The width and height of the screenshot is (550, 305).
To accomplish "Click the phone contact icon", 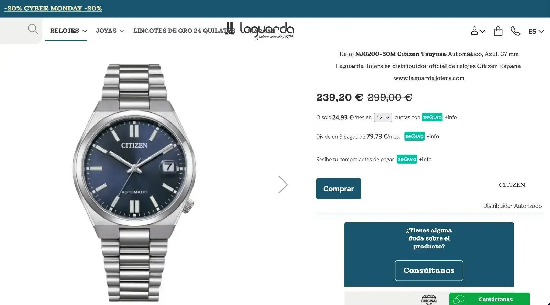I will tap(515, 31).
